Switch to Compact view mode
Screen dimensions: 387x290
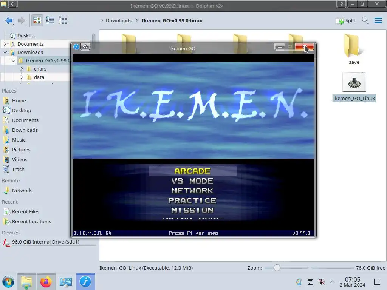tap(50, 20)
